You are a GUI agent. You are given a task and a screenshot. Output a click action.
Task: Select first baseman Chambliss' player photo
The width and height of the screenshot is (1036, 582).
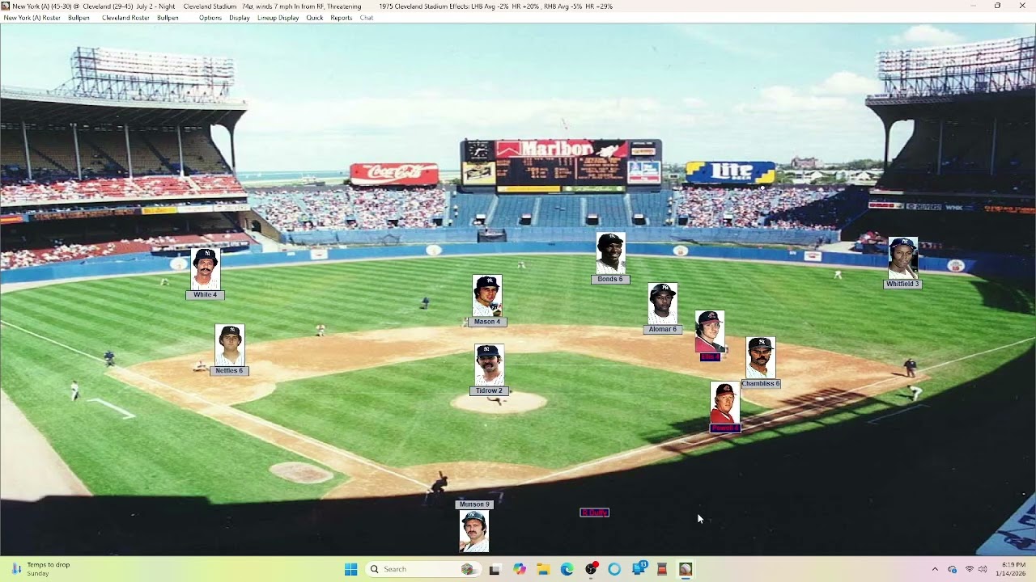(761, 358)
